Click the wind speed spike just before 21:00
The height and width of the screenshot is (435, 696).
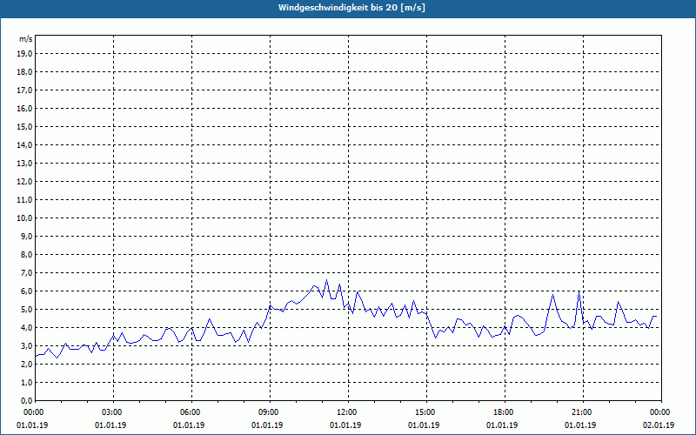(x=579, y=291)
